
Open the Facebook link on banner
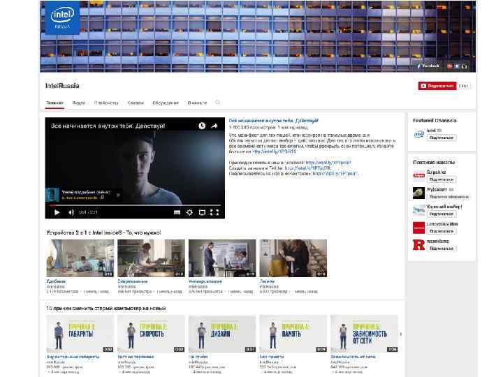[428, 66]
